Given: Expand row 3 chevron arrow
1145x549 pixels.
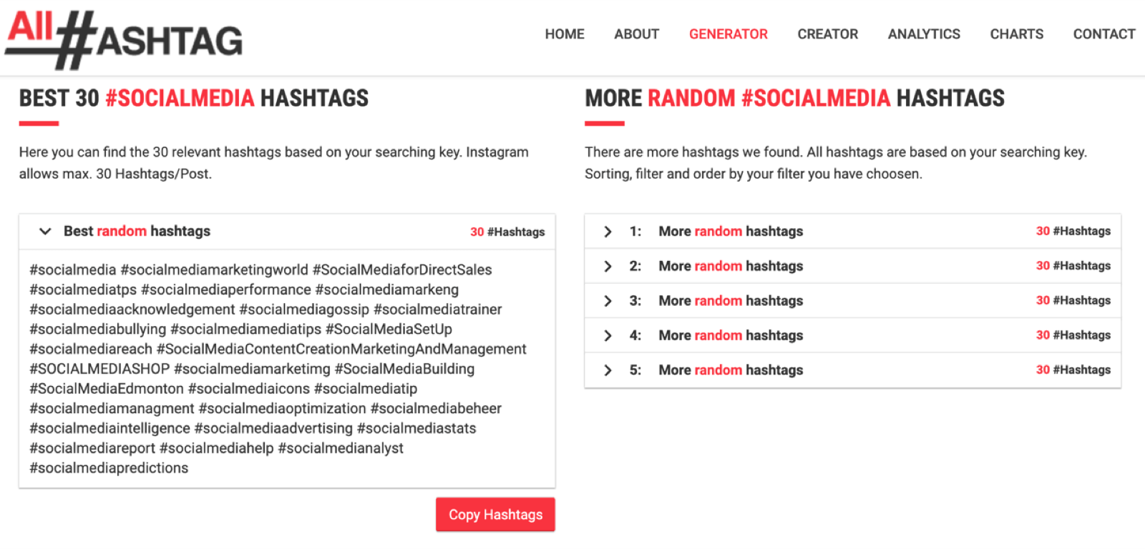Looking at the screenshot, I should click(x=608, y=301).
